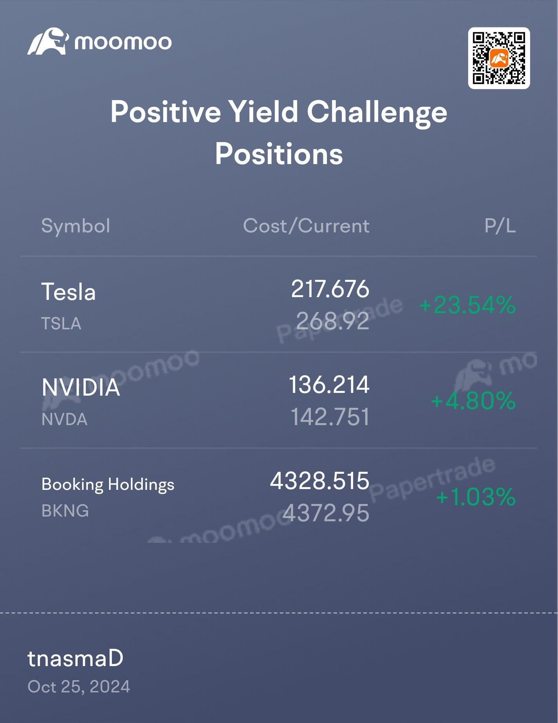Open the NVIDIA position row
The image size is (558, 723).
[279, 400]
